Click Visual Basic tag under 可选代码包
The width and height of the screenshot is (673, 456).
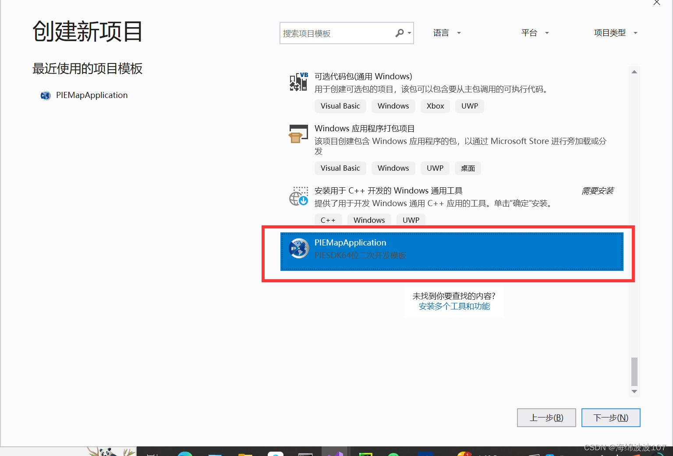pos(340,106)
